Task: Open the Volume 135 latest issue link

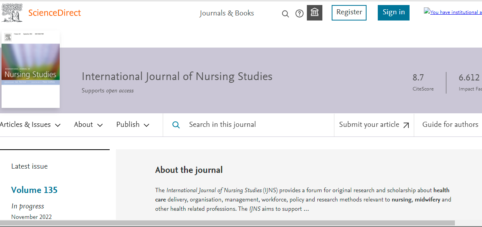Action: 34,190
